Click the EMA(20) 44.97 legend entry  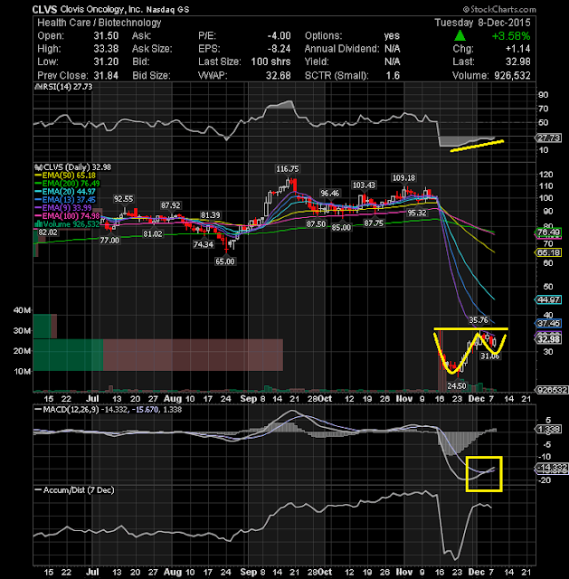(x=65, y=192)
